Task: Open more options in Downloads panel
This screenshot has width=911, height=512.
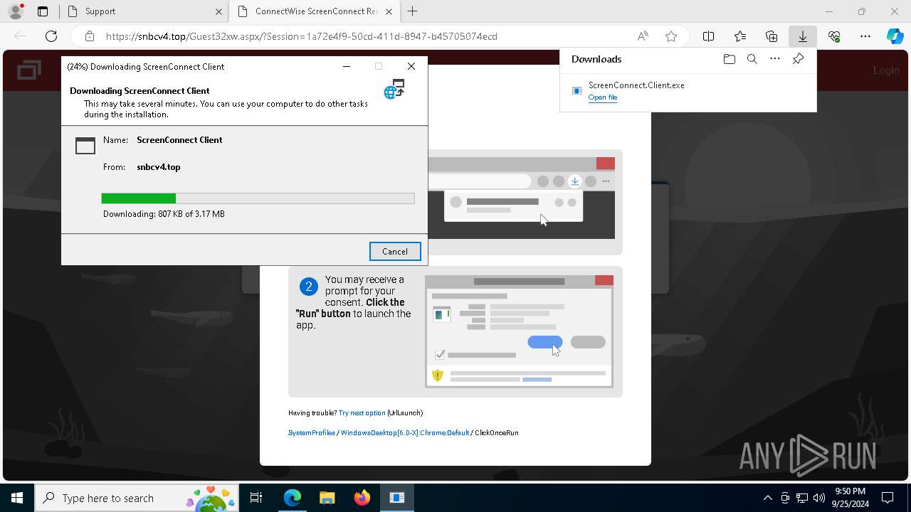Action: pyautogui.click(x=775, y=59)
